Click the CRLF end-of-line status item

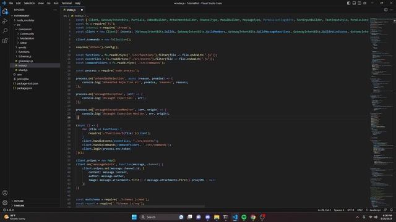pos(360,210)
